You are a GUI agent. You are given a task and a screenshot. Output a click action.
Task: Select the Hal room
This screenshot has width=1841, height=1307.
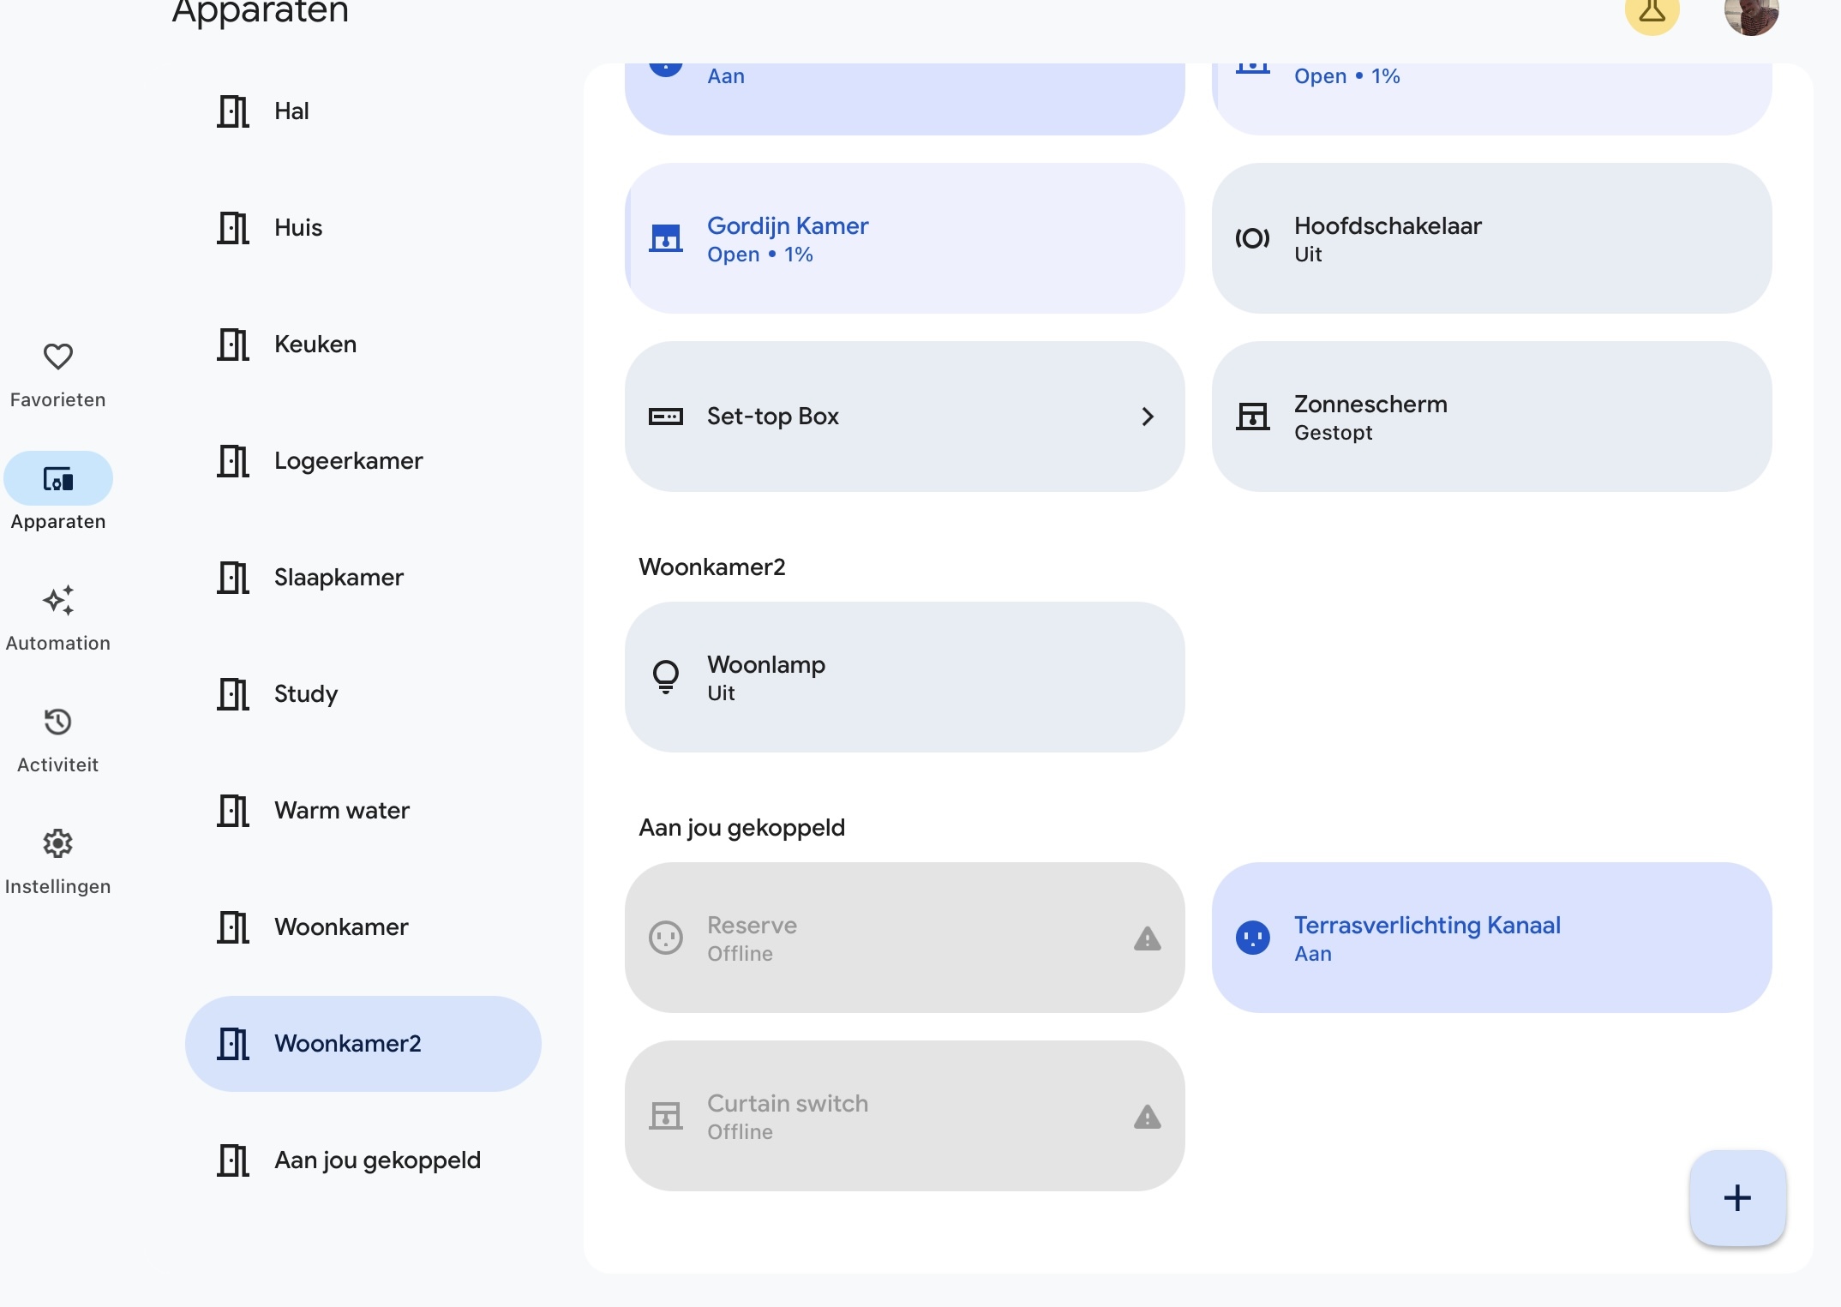tap(363, 111)
